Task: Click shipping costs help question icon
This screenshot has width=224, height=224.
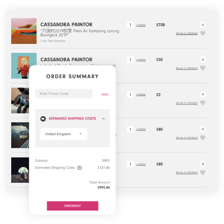Action: point(79,168)
